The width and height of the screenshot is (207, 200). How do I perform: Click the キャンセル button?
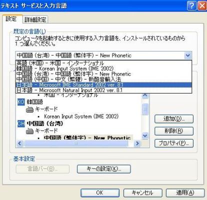[142, 193]
